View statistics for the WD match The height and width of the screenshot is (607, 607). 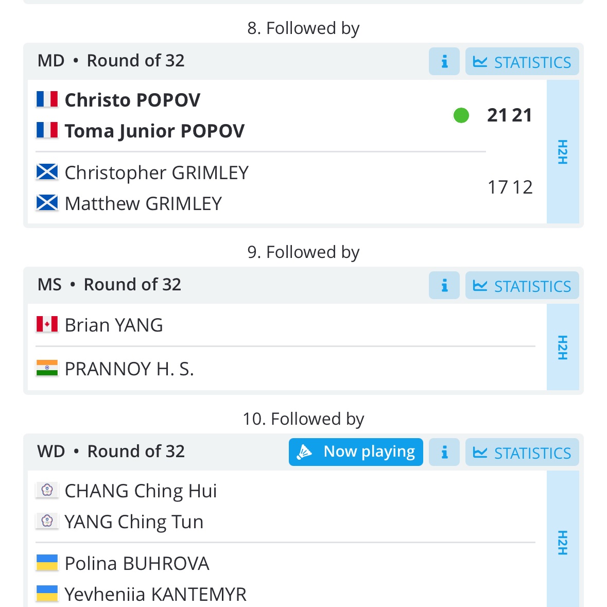point(522,453)
